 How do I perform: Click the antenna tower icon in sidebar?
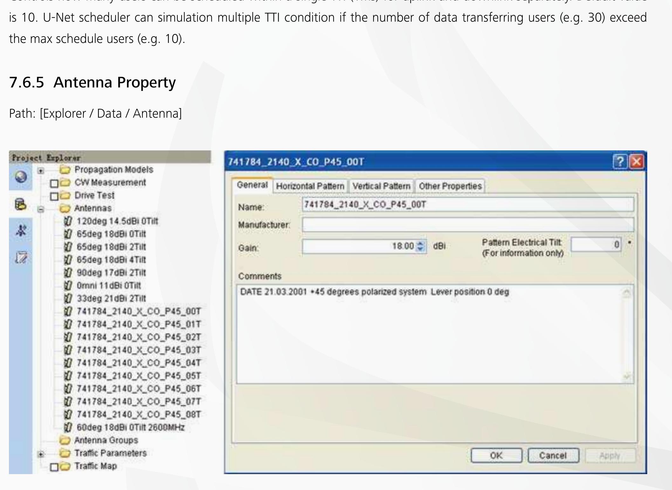click(x=21, y=231)
